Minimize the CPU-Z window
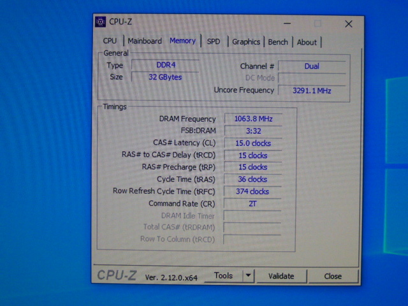Image resolution: width=408 pixels, height=306 pixels. click(x=287, y=24)
